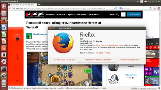Expand Выиграть menu on gagadget
Viewport: 161px width, 90px height.
[94, 14]
